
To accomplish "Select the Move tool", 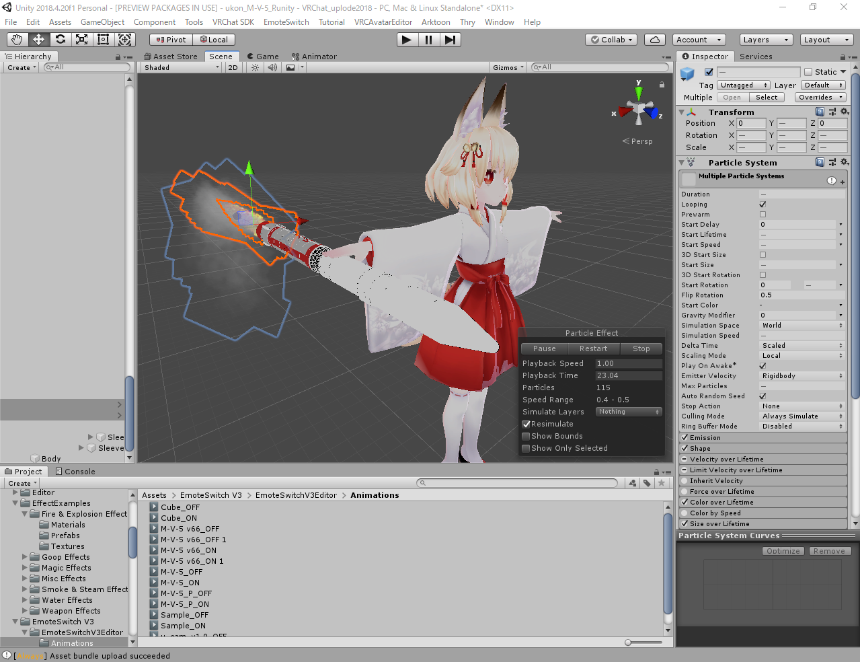I will (x=38, y=40).
